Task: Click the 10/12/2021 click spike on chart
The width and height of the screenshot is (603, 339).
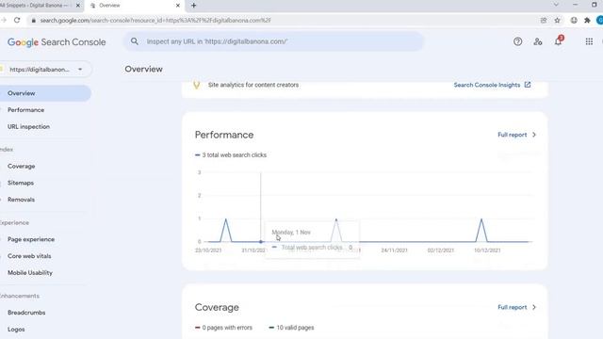Action: coord(481,219)
